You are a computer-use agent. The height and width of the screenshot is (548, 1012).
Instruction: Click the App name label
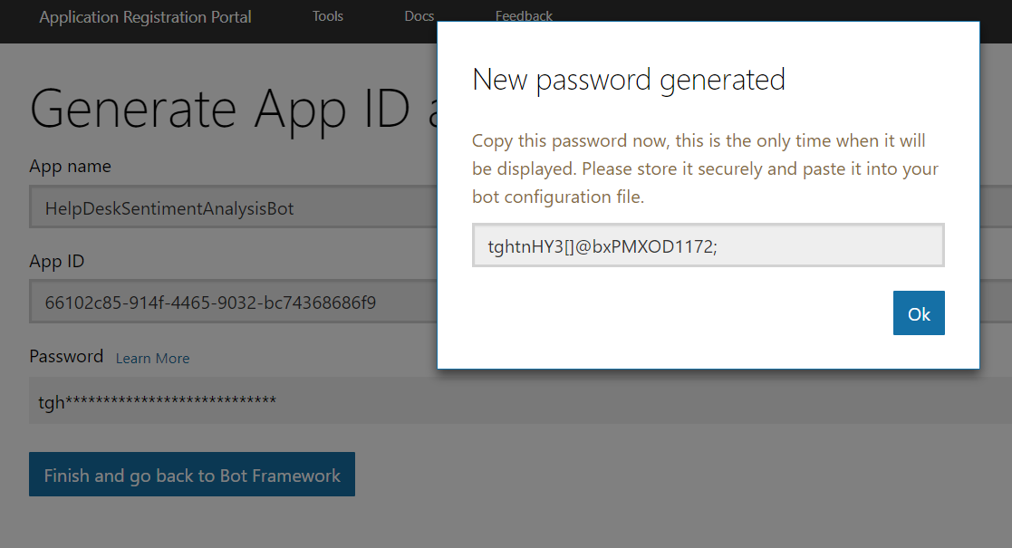point(70,167)
